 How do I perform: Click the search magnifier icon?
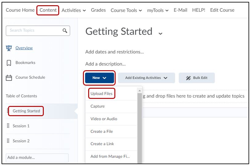pos(64,30)
